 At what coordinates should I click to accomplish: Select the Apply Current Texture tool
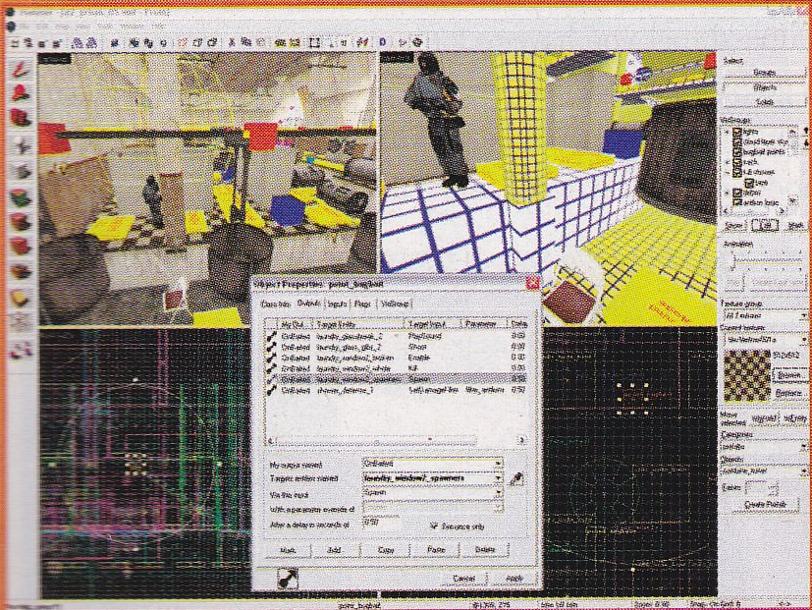(21, 222)
